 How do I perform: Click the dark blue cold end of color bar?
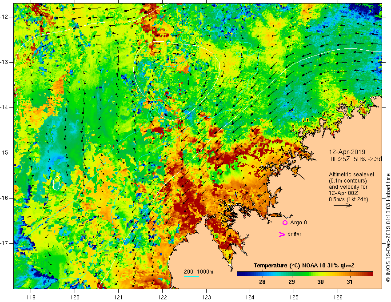(x=241, y=274)
